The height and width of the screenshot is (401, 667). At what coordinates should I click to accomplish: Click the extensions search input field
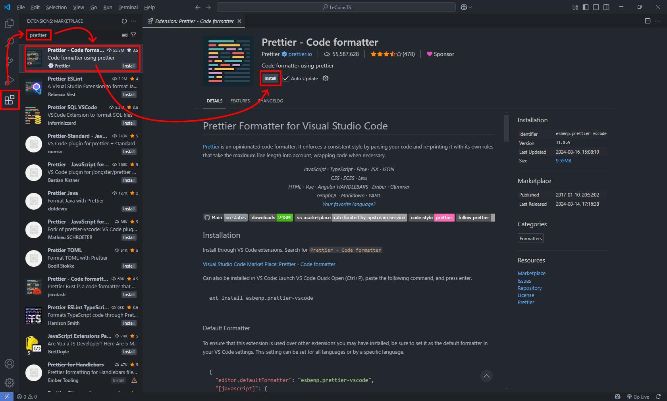(73, 35)
